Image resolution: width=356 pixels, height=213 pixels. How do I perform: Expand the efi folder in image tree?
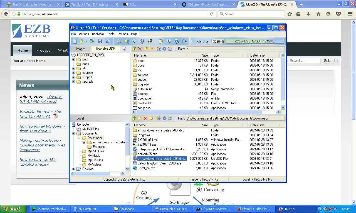pos(74,68)
